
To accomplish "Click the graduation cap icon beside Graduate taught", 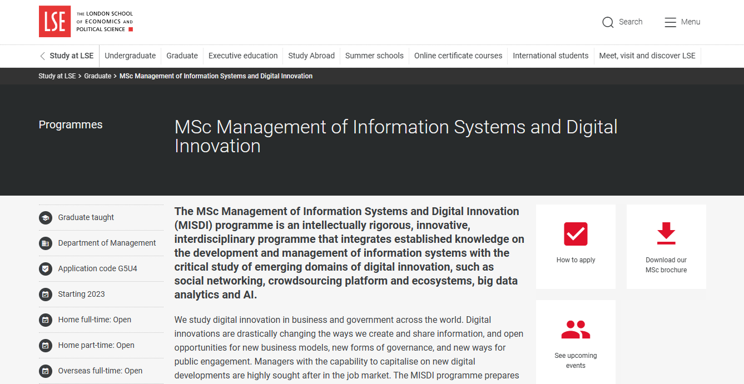I will coord(46,218).
